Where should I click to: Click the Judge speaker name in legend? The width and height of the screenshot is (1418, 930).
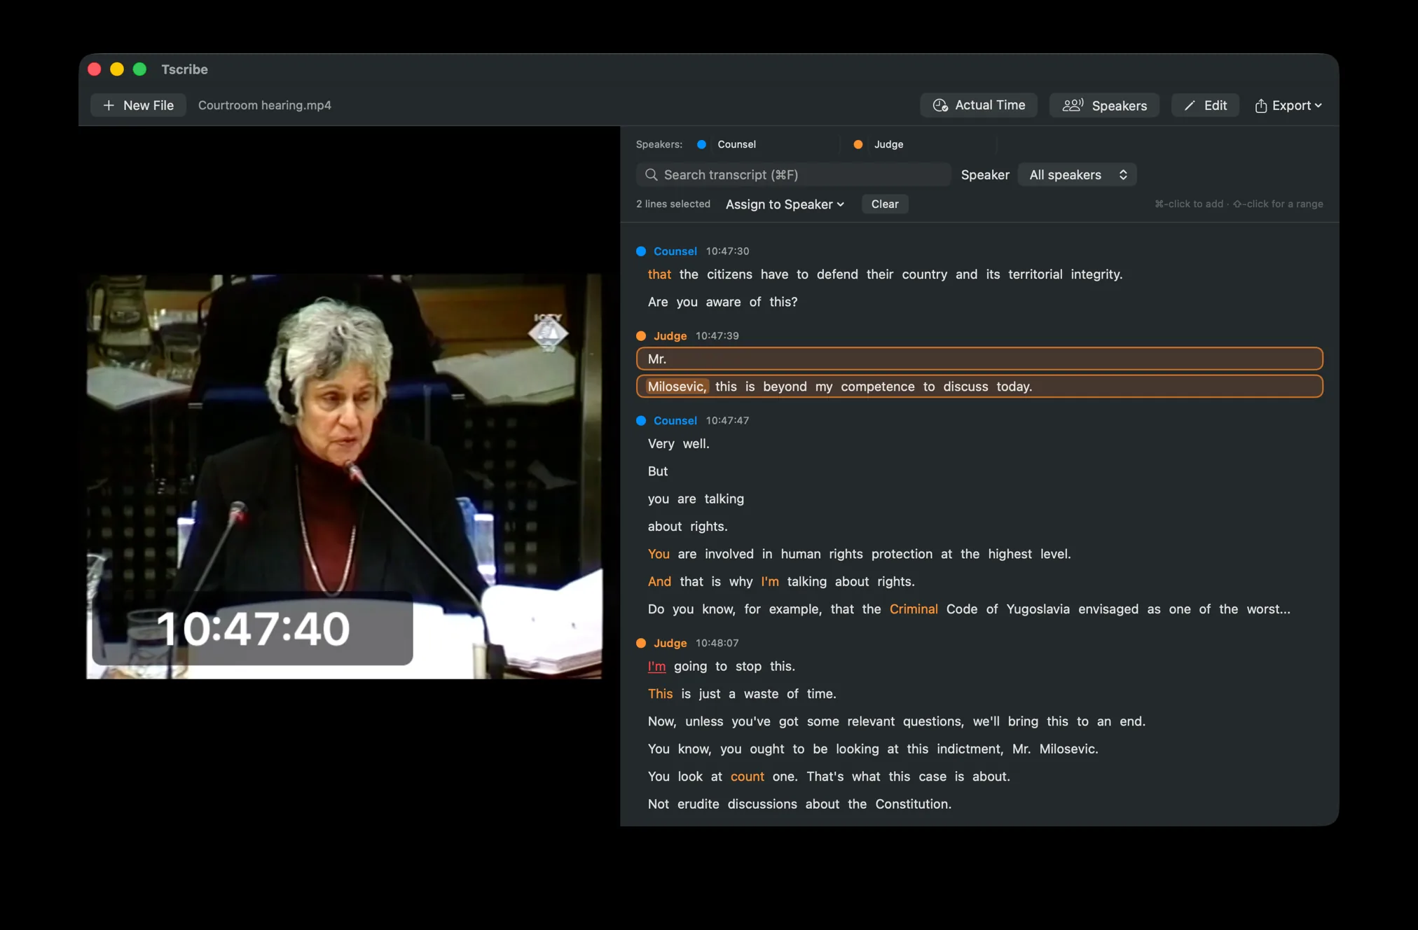888,144
